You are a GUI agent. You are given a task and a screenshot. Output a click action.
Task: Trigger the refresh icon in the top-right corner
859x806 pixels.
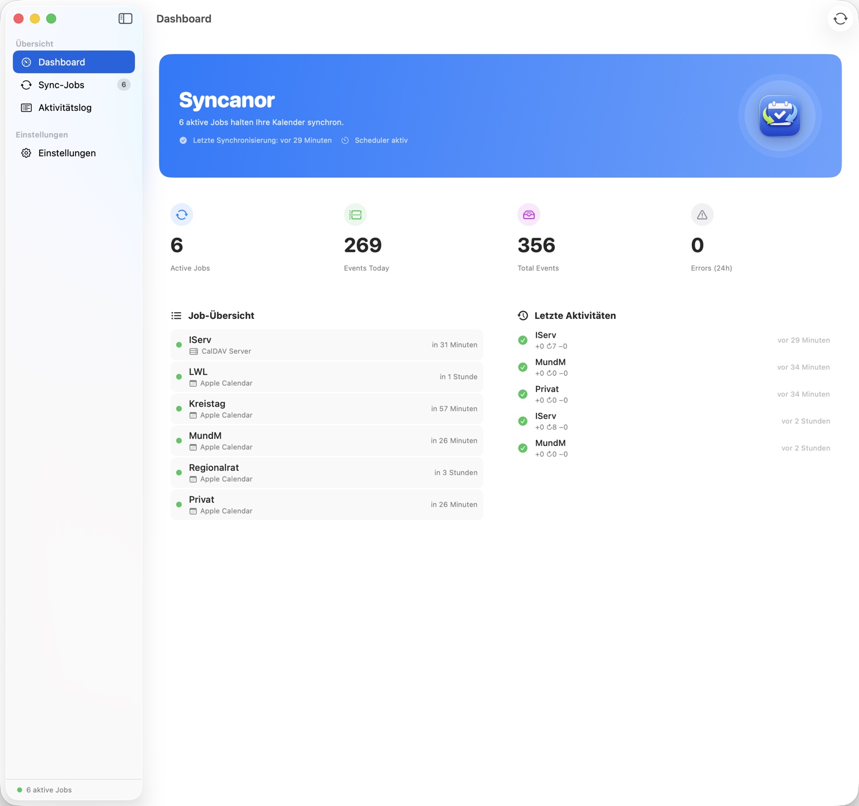coord(840,18)
